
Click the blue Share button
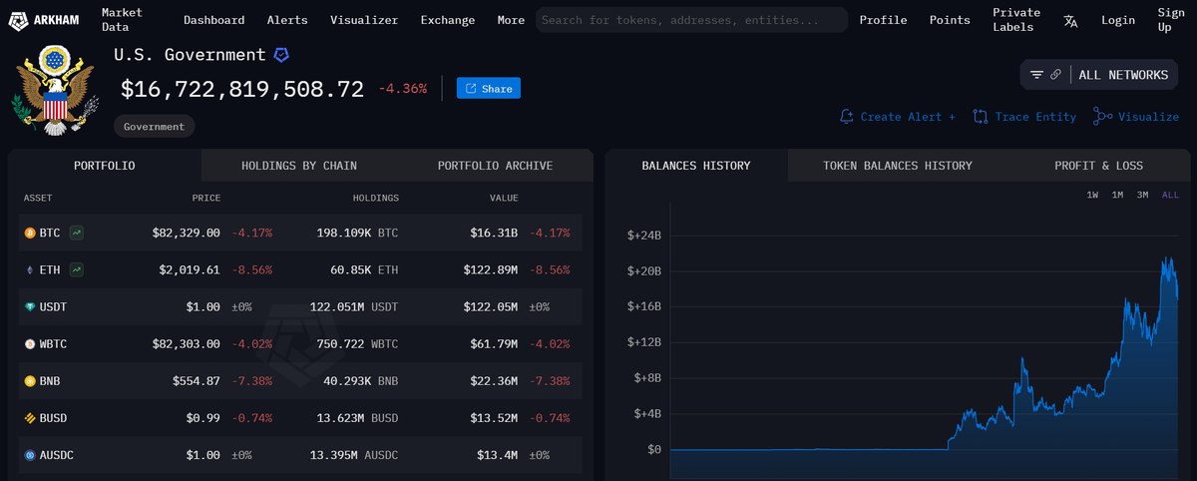coord(489,89)
